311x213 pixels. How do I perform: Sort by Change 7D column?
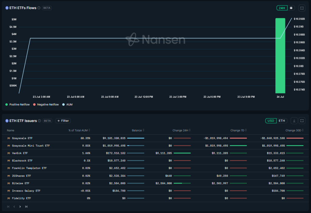pyautogui.click(x=239, y=130)
